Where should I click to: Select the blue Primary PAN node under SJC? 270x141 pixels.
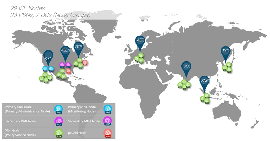pyautogui.click(x=45, y=69)
